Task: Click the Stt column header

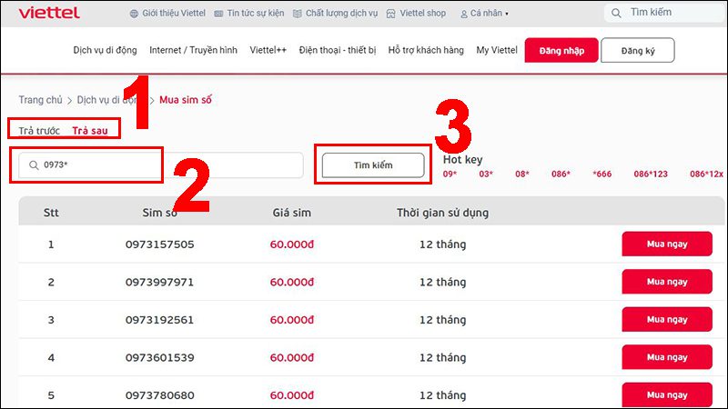Action: click(x=51, y=213)
